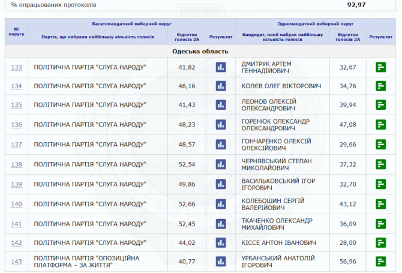Open party results chart for district 138
The height and width of the screenshot is (273, 402).
221,164
